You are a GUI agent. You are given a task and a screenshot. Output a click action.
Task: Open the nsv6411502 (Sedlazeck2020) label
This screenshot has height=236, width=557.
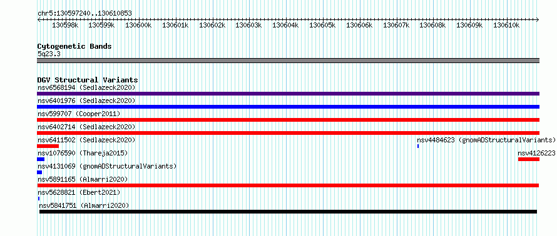(86, 140)
